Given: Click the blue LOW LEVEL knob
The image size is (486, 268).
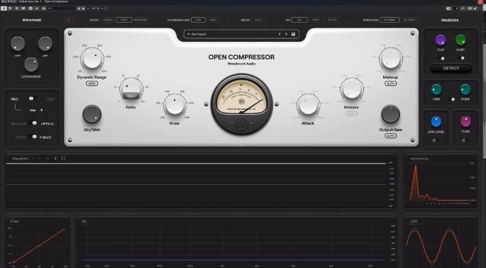Looking at the screenshot, I should coord(436,122).
